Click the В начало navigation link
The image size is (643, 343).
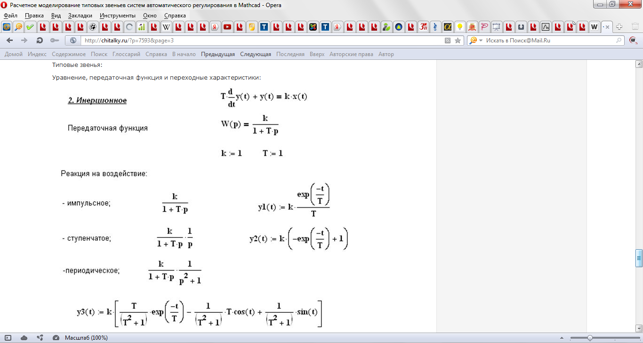(x=184, y=54)
